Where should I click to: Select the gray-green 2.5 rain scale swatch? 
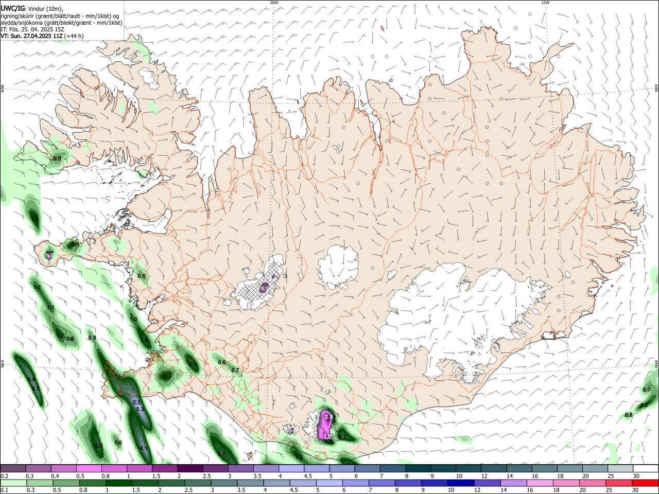click(197, 483)
